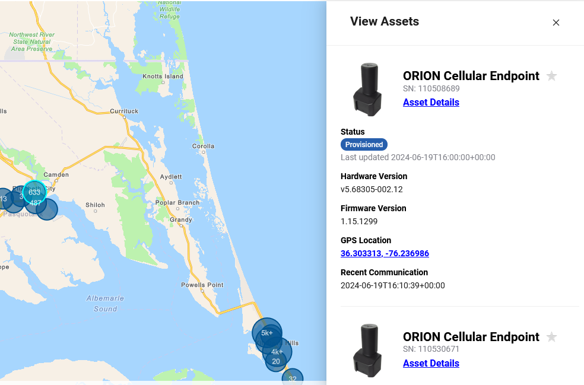The width and height of the screenshot is (584, 385).
Task: Click the Corolla town marker on map
Action: (204, 151)
